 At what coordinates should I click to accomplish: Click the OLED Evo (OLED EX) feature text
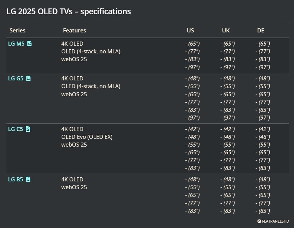(87, 137)
